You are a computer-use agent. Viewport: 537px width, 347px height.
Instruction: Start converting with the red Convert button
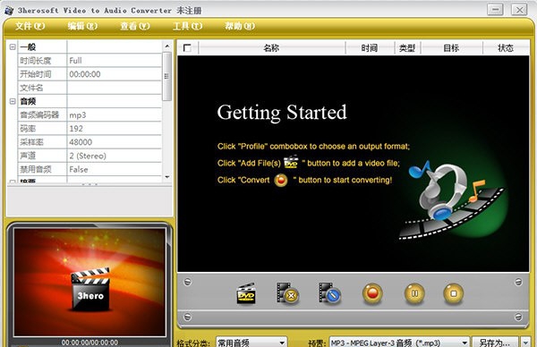coord(372,293)
